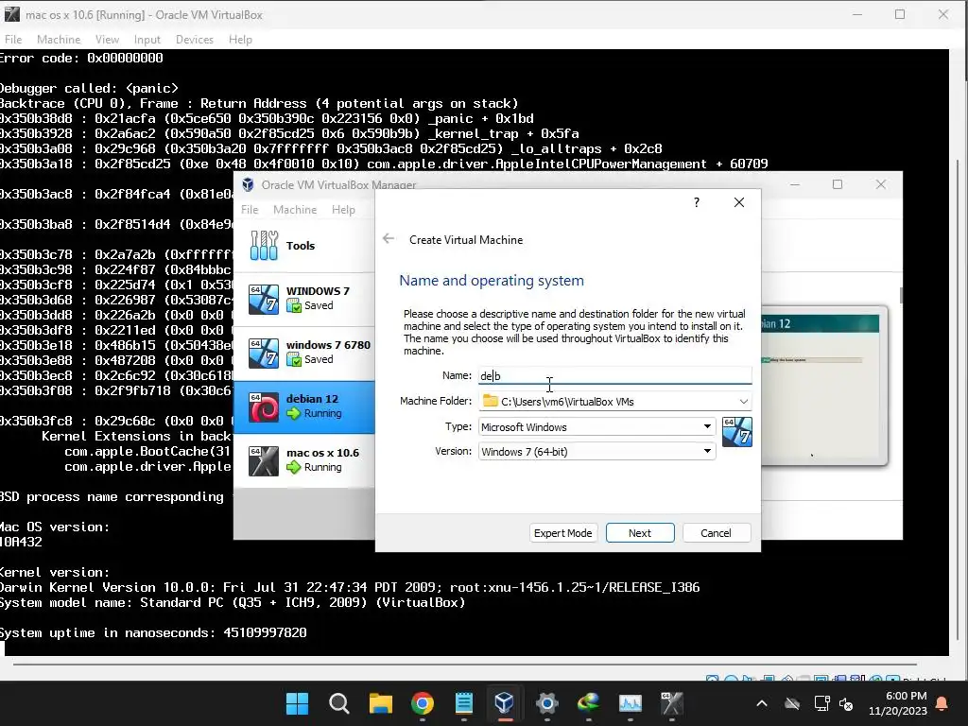968x726 pixels.
Task: Open the VM window Input menu
Action: (147, 40)
